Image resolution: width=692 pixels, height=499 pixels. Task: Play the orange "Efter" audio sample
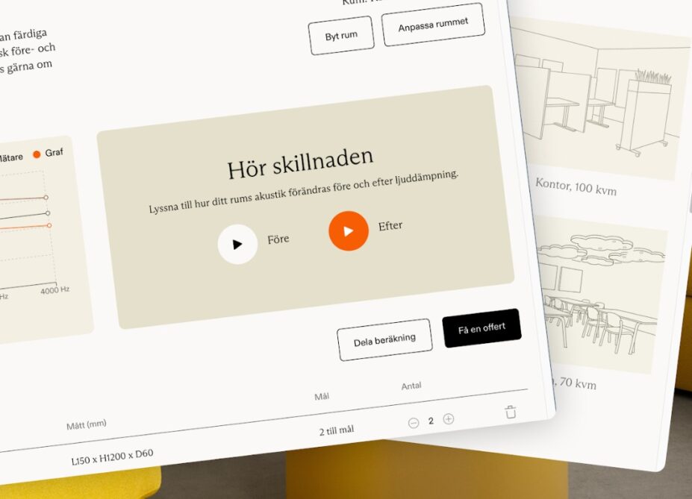pyautogui.click(x=349, y=230)
